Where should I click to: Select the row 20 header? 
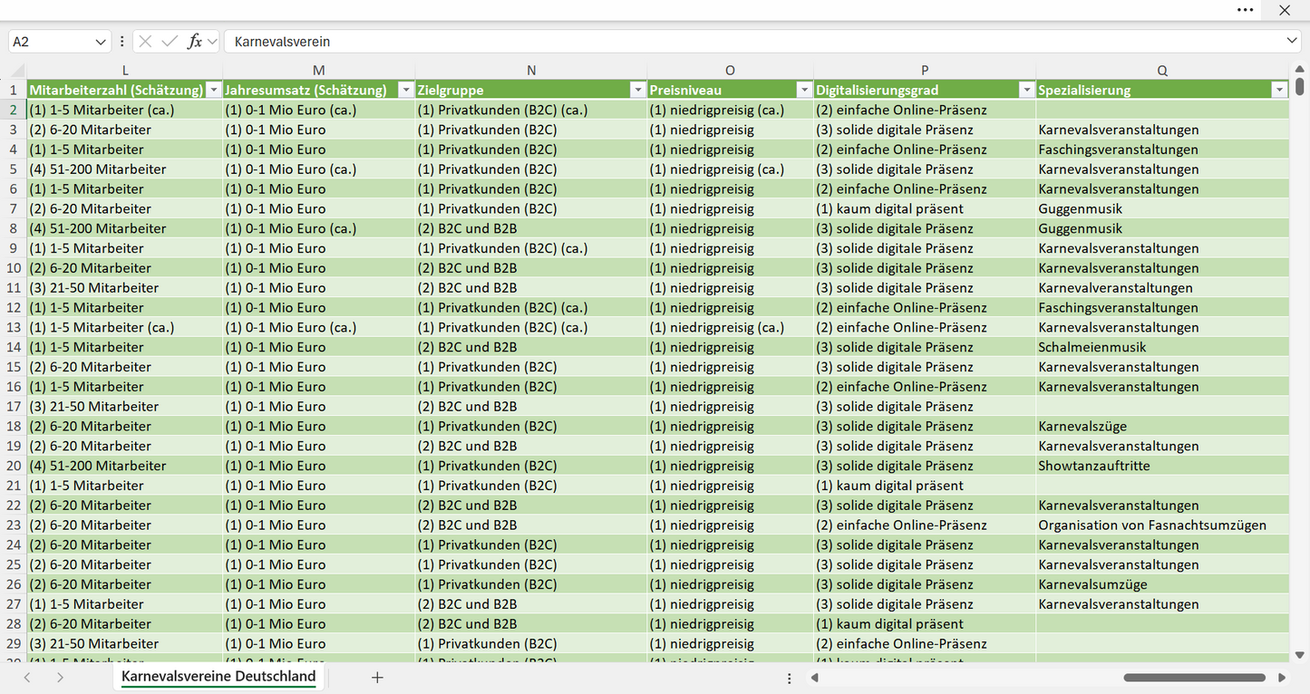[x=14, y=466]
